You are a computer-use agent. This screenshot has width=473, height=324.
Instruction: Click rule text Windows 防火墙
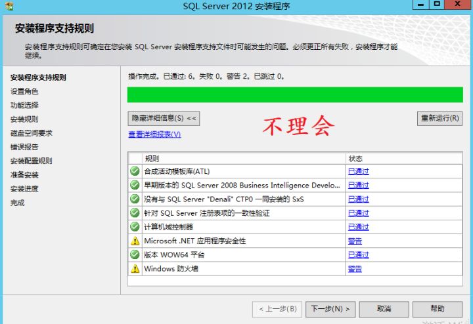pyautogui.click(x=171, y=269)
